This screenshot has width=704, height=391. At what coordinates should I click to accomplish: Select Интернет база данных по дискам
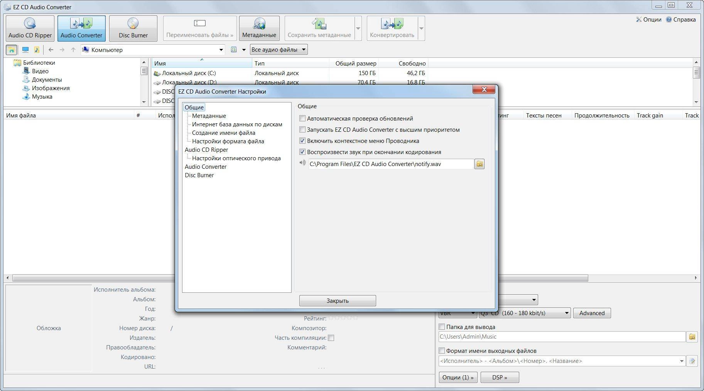pos(237,124)
